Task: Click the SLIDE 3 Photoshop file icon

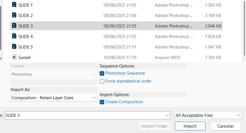Action: point(14,26)
